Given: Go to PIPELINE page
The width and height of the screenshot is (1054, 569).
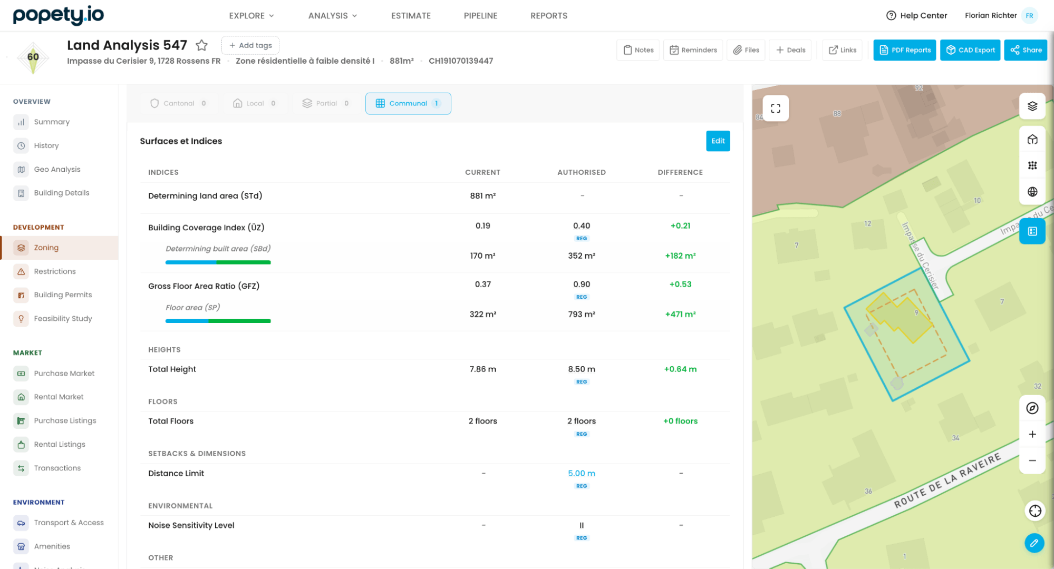Looking at the screenshot, I should pyautogui.click(x=480, y=16).
